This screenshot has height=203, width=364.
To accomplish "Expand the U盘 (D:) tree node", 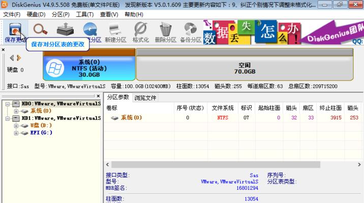I will tap(16, 126).
